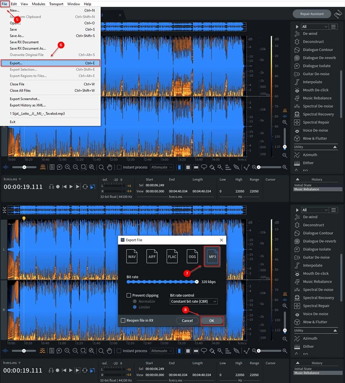Expand the All module filter under Repair Assistant
The image size is (345, 383).
pos(315,26)
